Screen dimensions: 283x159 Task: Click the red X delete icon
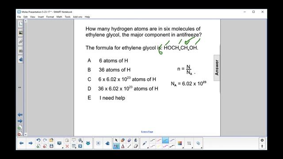coord(67,146)
